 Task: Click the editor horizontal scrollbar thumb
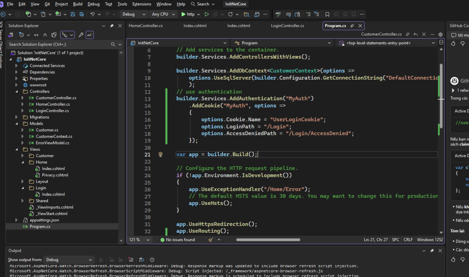268,240
